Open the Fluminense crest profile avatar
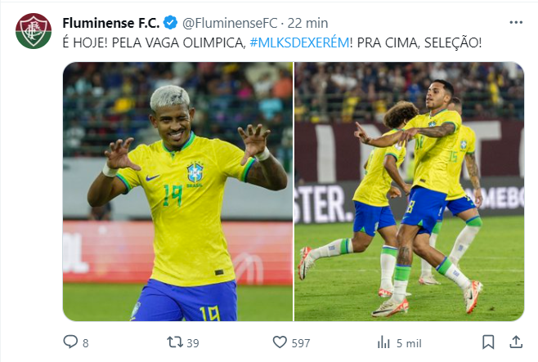This screenshot has height=362, width=538. click(x=34, y=31)
